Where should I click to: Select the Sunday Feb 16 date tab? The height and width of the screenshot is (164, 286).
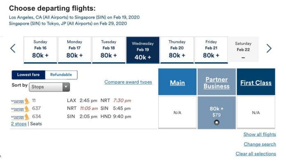click(x=40, y=50)
